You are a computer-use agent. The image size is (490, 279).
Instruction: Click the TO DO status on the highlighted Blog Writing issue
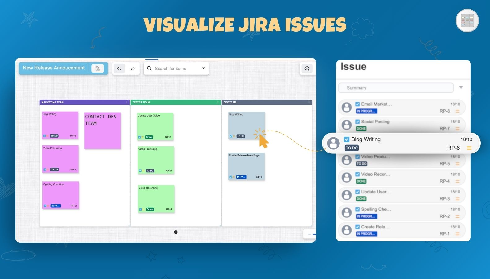pos(352,148)
